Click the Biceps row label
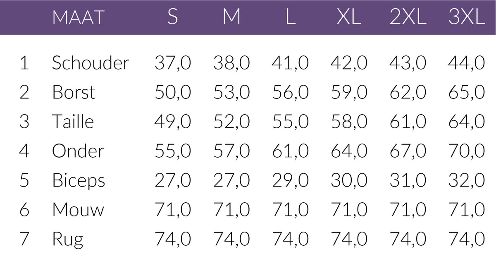 coord(79,181)
